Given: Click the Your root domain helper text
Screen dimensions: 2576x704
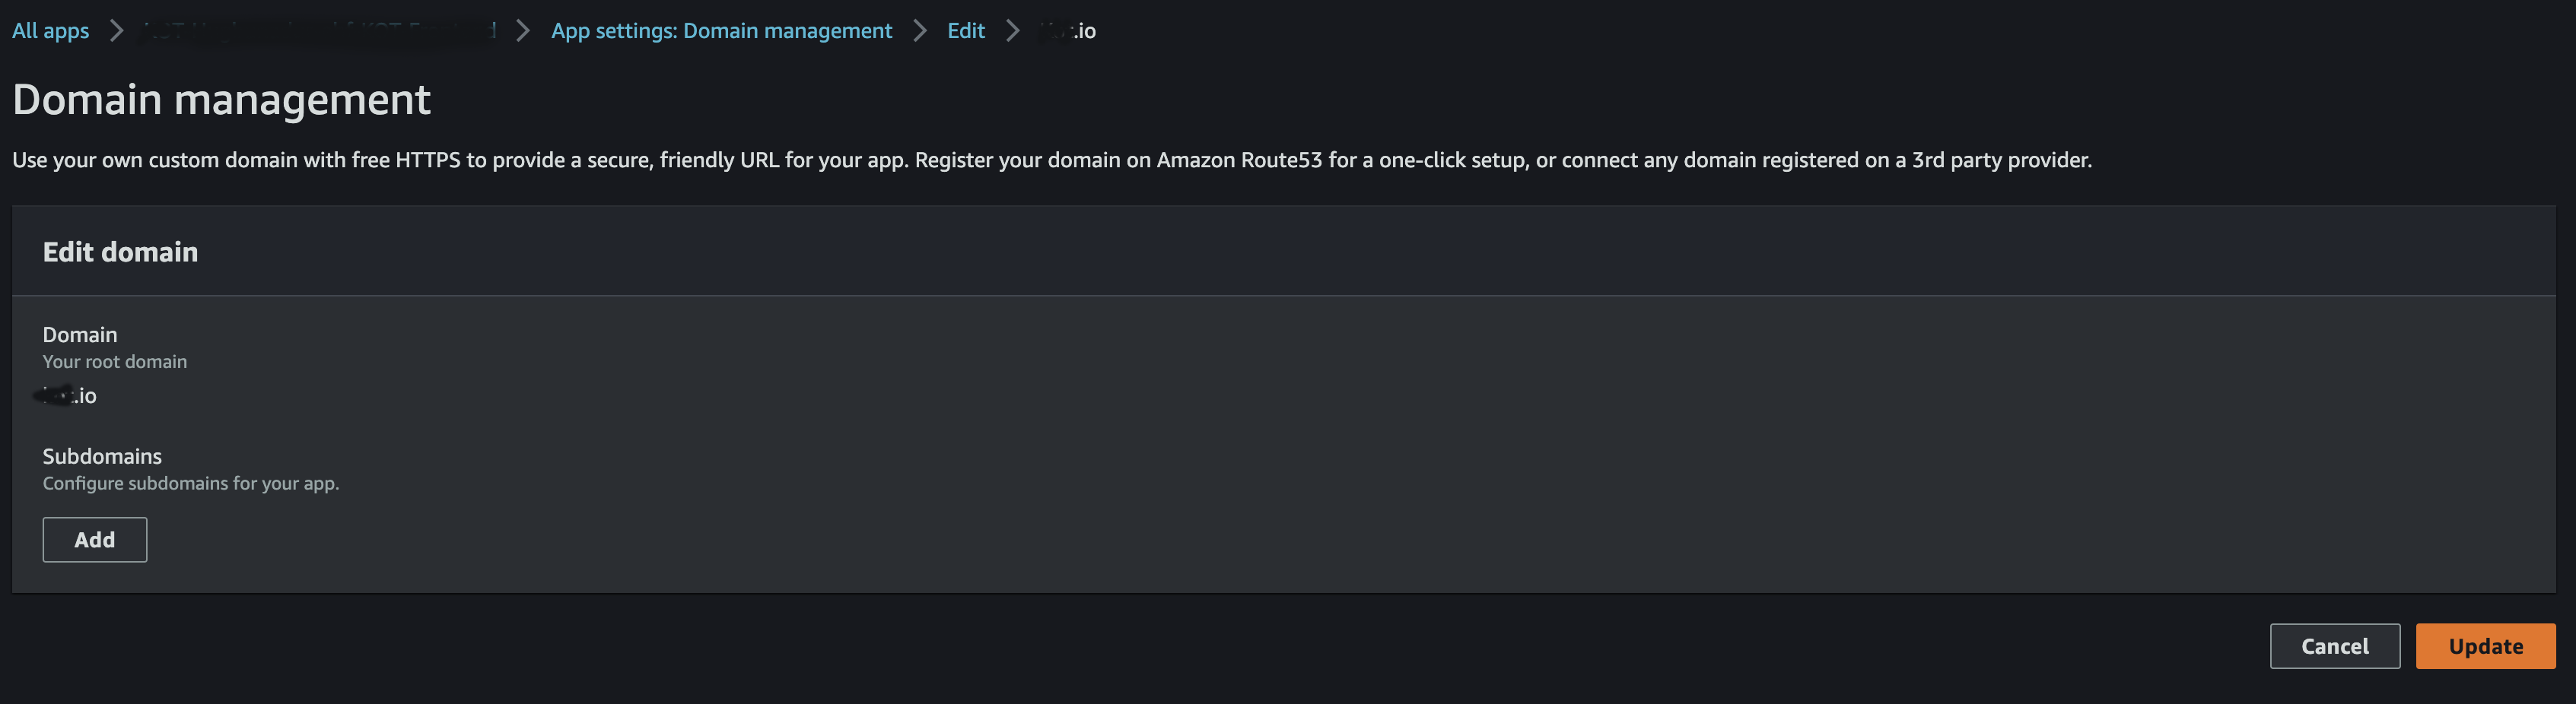Looking at the screenshot, I should point(114,361).
